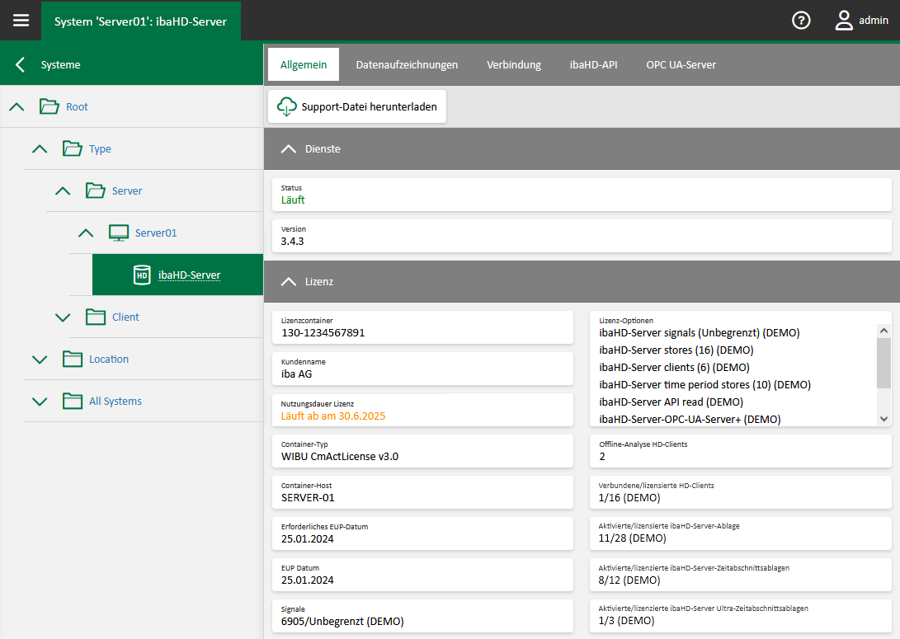
Task: Collapse the Dienste section
Action: [288, 149]
